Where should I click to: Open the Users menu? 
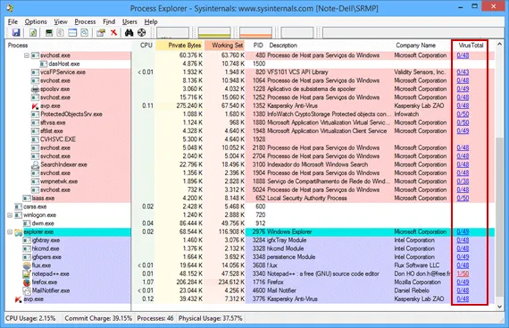click(129, 21)
